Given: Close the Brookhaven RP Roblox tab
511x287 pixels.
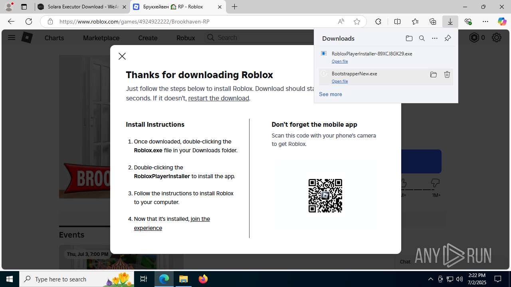Looking at the screenshot, I should point(220,7).
